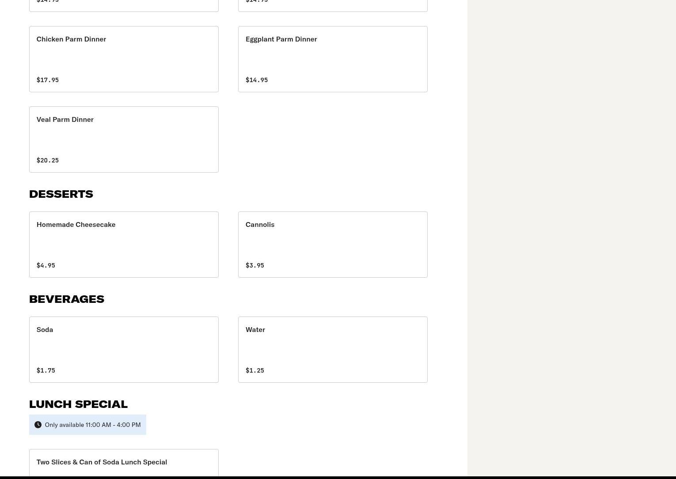The height and width of the screenshot is (479, 676).
Task: Click the $14.95 Eggplant Parm price
Action: (257, 80)
